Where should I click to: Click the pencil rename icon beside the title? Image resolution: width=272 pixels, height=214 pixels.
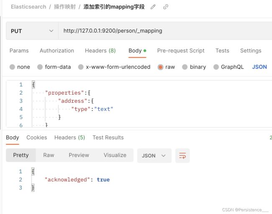coord(153,7)
